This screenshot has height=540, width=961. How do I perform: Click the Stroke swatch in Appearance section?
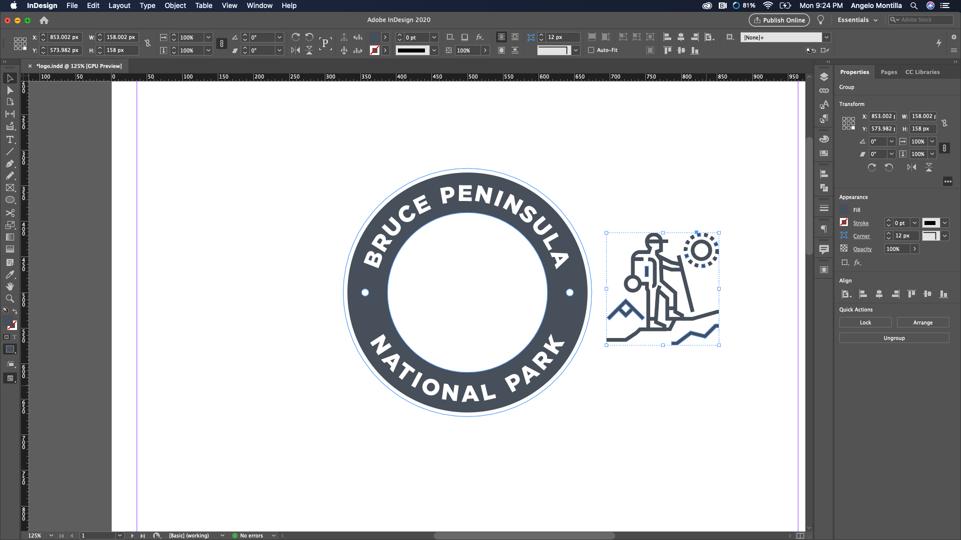[844, 222]
